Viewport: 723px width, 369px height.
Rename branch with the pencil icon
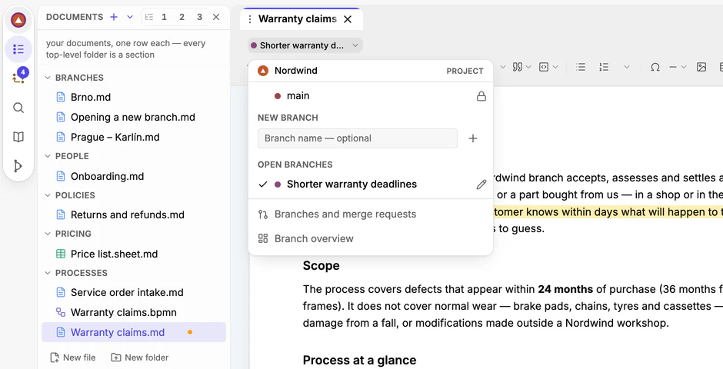coord(481,184)
